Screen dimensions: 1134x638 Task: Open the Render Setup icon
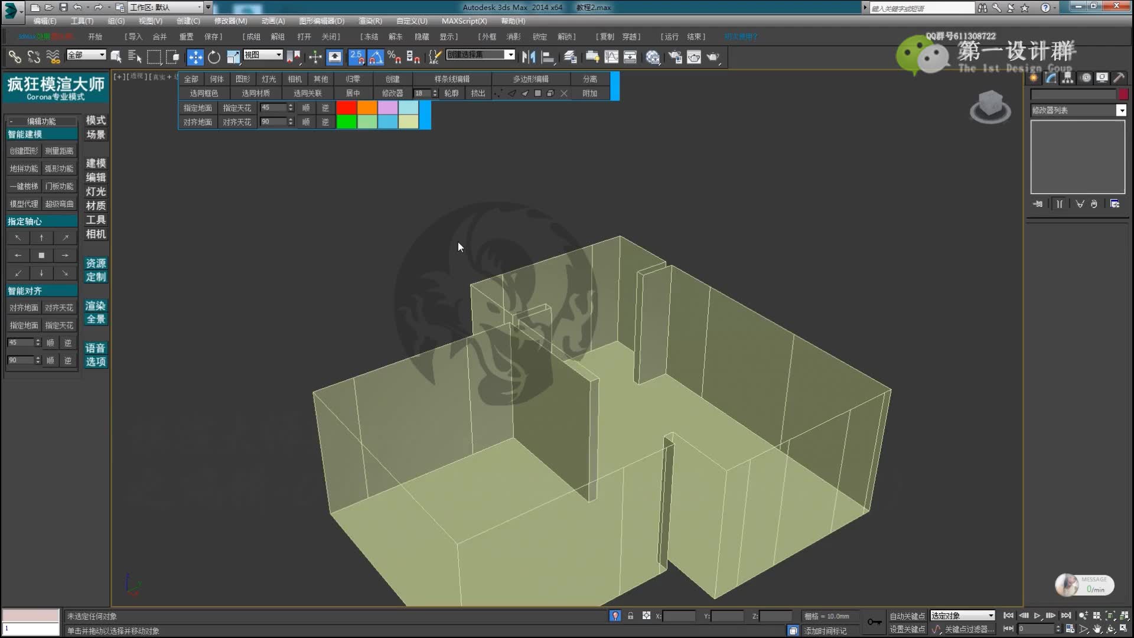[x=675, y=57]
